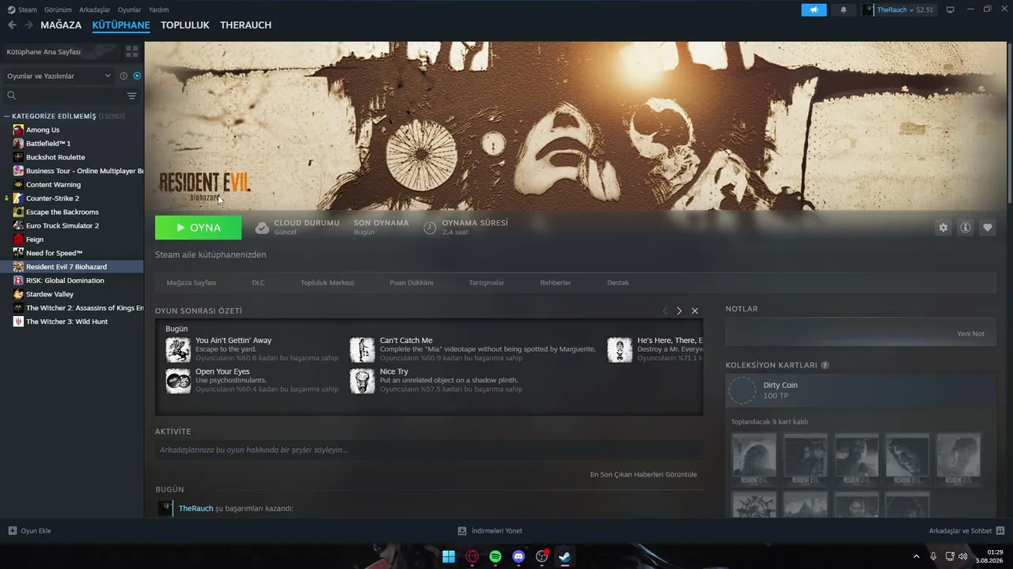
Task: Open the DLC link
Action: point(258,283)
